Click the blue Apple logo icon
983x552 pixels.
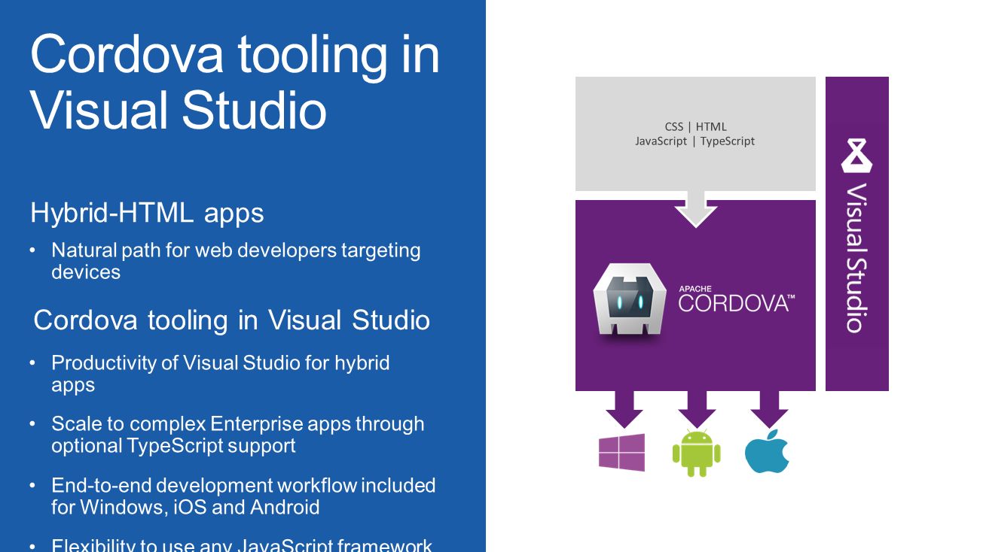[767, 451]
